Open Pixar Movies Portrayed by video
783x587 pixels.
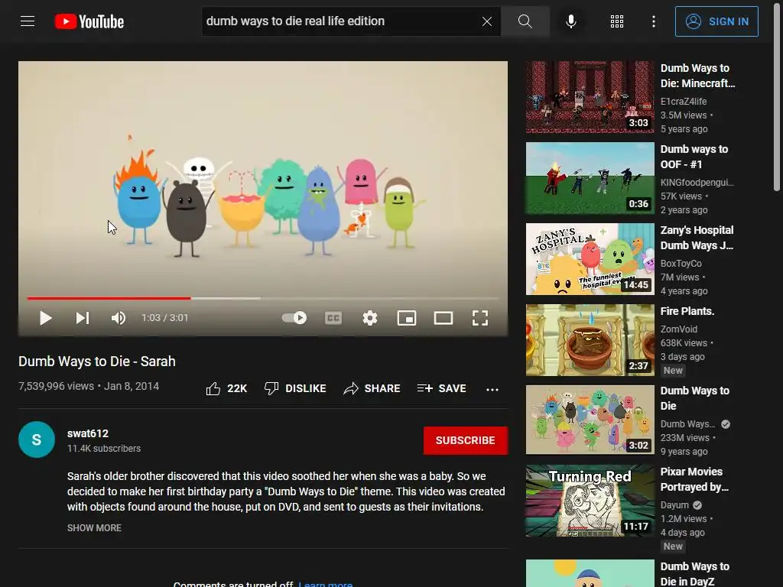click(694, 479)
